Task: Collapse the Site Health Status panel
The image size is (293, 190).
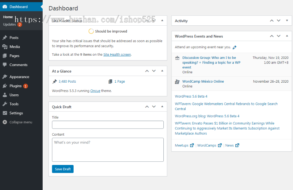Action: tap(162, 20)
